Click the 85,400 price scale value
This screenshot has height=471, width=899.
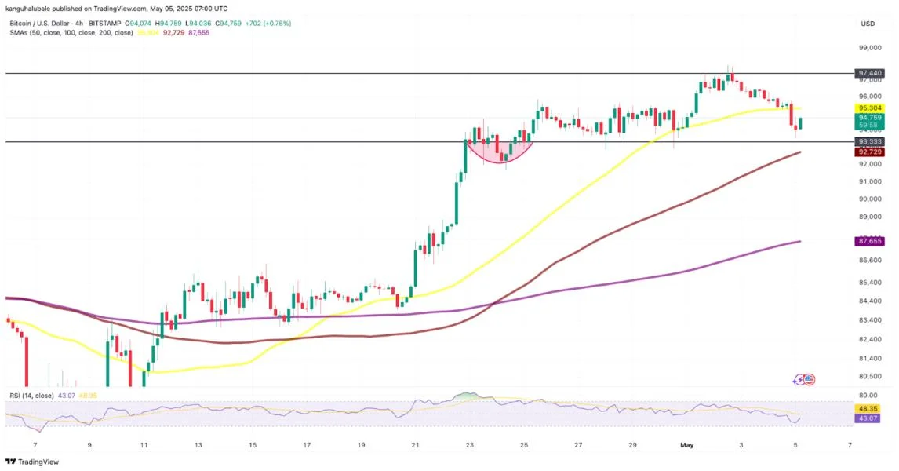coord(870,283)
